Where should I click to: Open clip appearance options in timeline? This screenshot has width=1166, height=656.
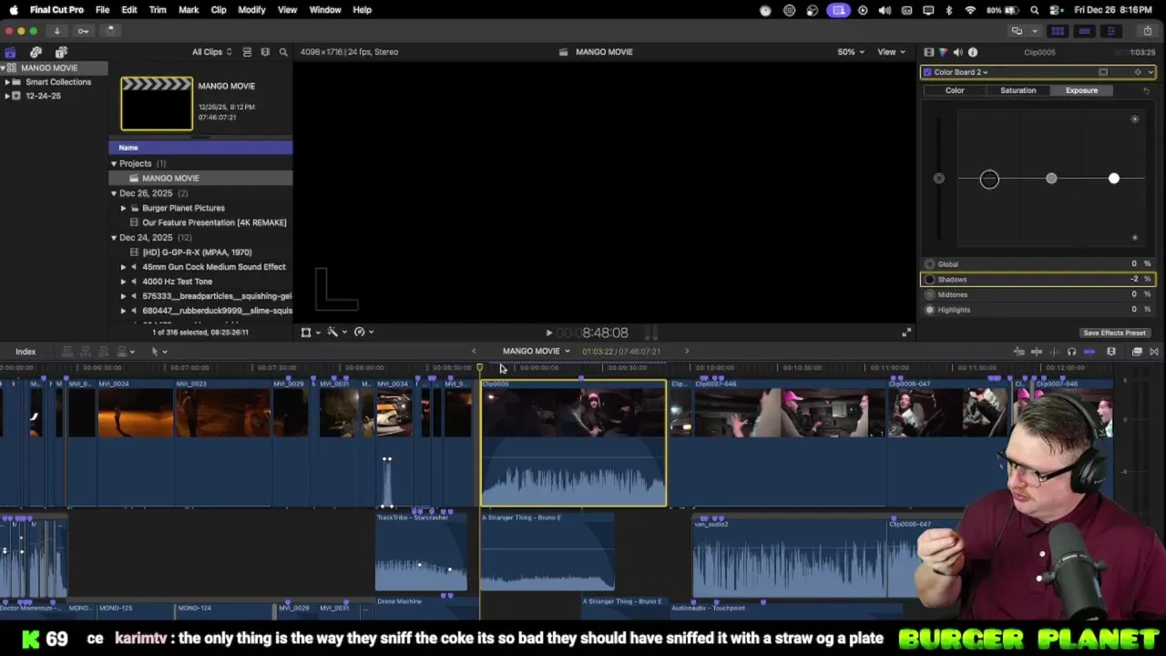[1111, 352]
